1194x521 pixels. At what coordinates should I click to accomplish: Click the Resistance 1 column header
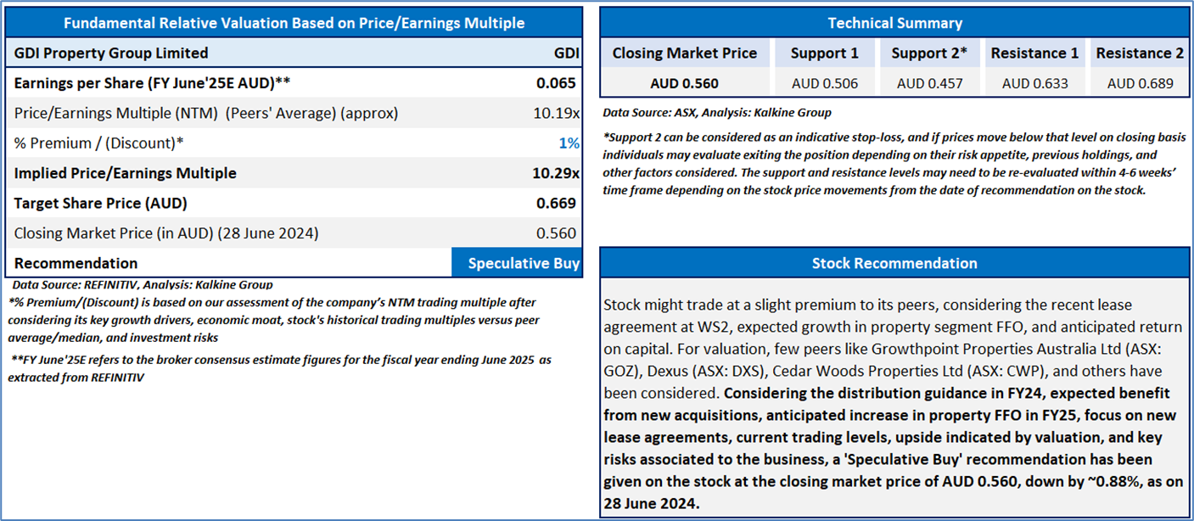(x=1034, y=53)
